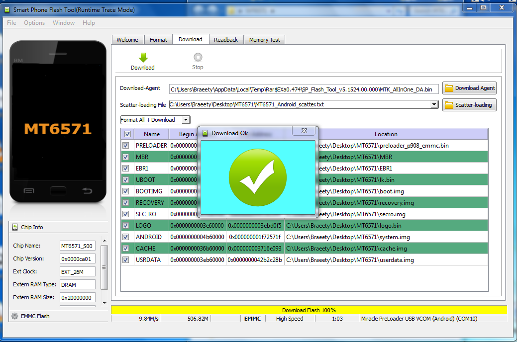Uncheck the UBOOT checkbox
This screenshot has height=342, width=517.
click(x=125, y=179)
